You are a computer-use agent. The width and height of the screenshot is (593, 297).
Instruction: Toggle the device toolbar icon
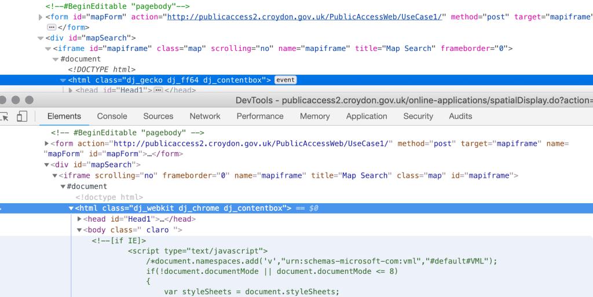(22, 116)
